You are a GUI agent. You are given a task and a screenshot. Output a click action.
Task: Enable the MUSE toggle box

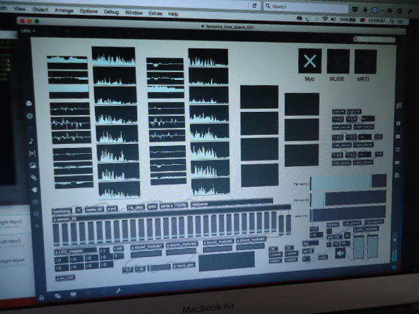[x=338, y=61]
